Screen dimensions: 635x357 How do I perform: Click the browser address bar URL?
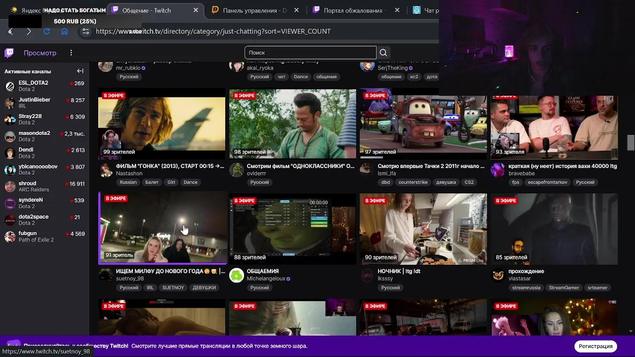pyautogui.click(x=213, y=31)
